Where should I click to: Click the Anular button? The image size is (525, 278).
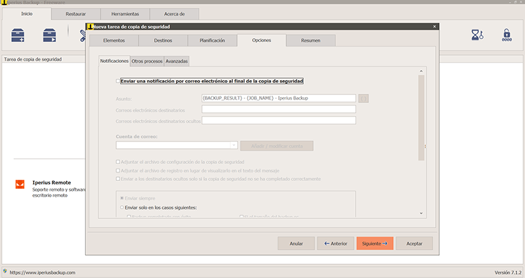coord(296,243)
